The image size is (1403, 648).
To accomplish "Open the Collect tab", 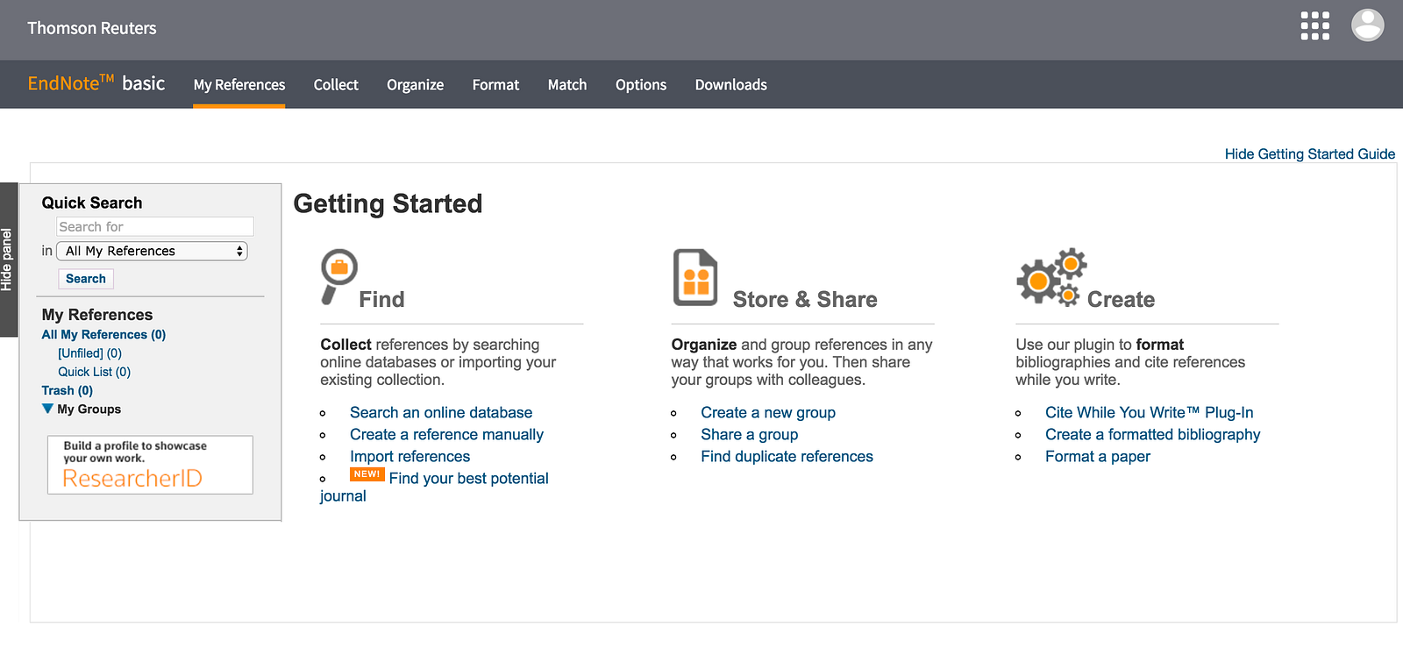I will pyautogui.click(x=336, y=85).
